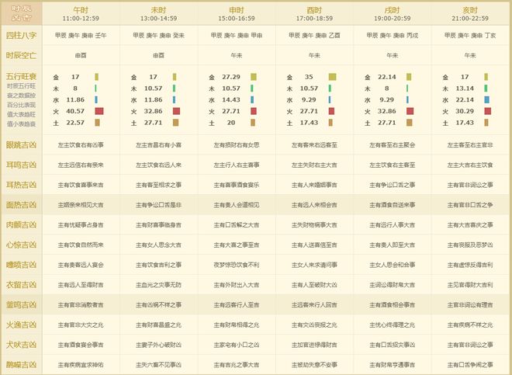Click the cell 主有凶祸不祥之事

point(159,305)
